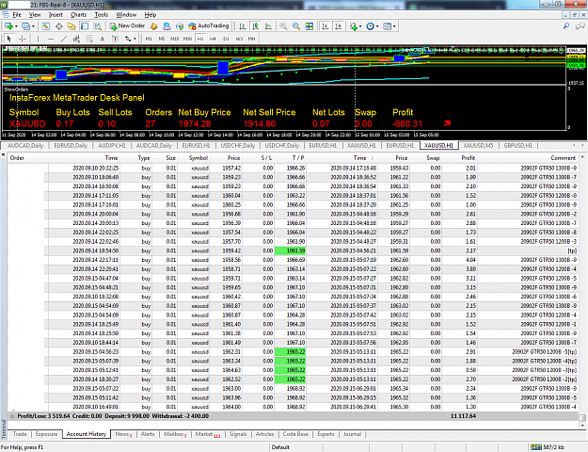588x452 pixels.
Task: Toggle the Navigator panel
Action: pos(72,26)
